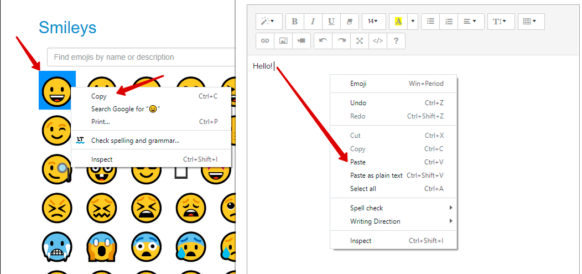
Task: Choose Copy in the emoji page context menu
Action: 151,96
